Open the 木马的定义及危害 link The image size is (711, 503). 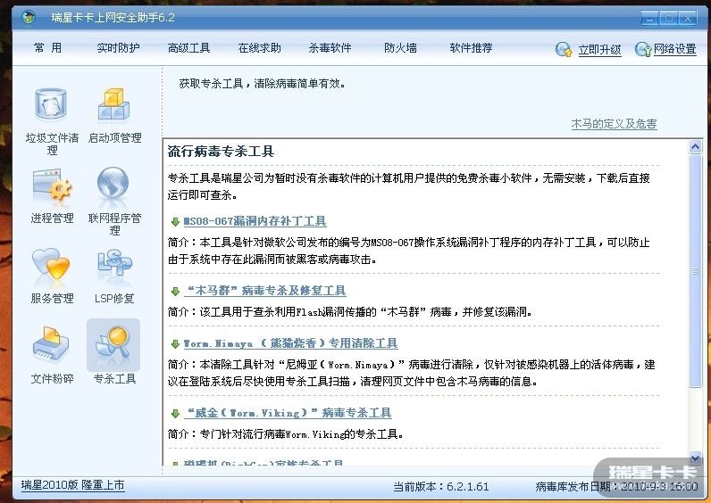[614, 124]
